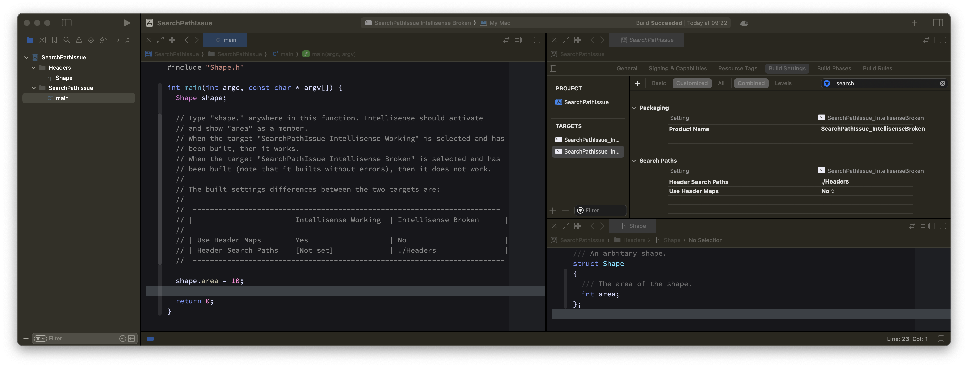
Task: Open the Issue navigator warning icon
Action: pyautogui.click(x=79, y=40)
